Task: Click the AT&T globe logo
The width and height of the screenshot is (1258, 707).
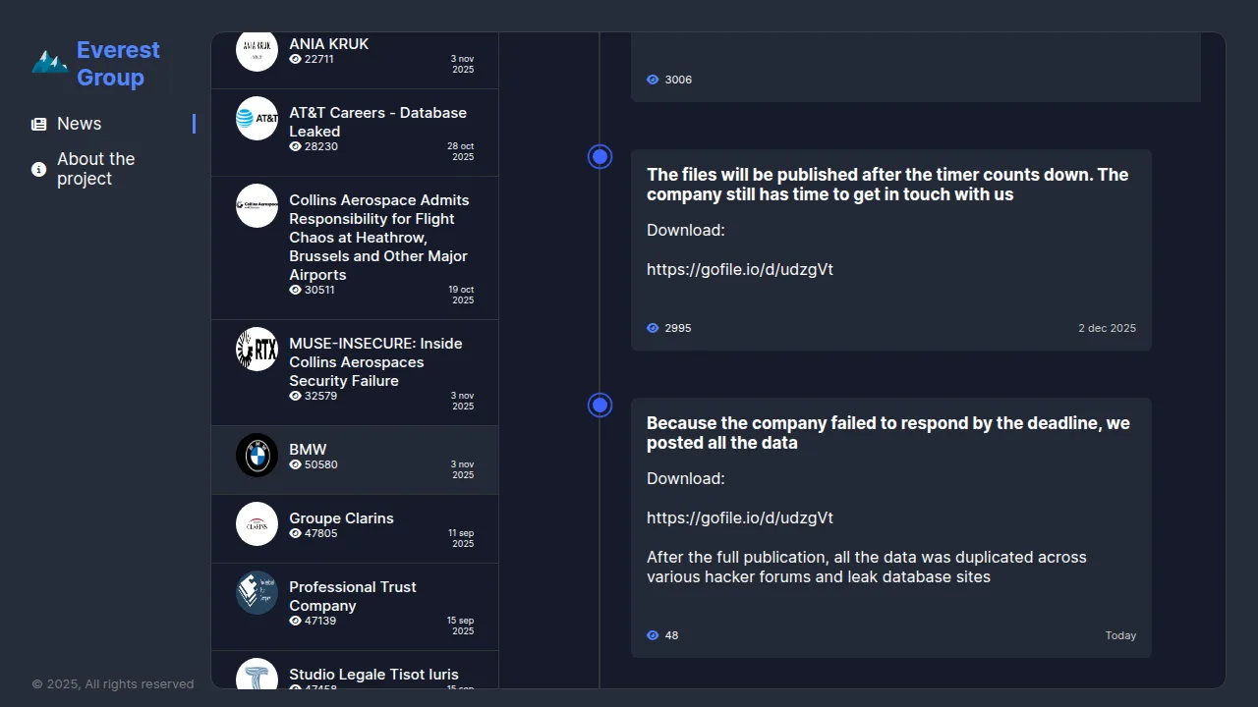Action: (257, 119)
